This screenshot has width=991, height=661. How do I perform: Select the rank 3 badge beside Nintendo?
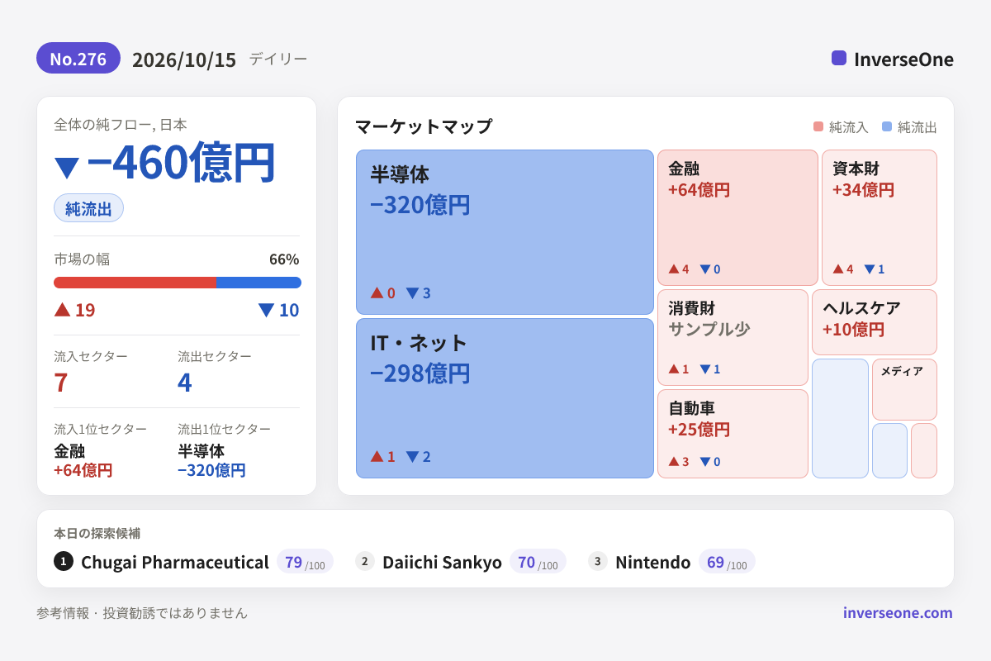(598, 561)
